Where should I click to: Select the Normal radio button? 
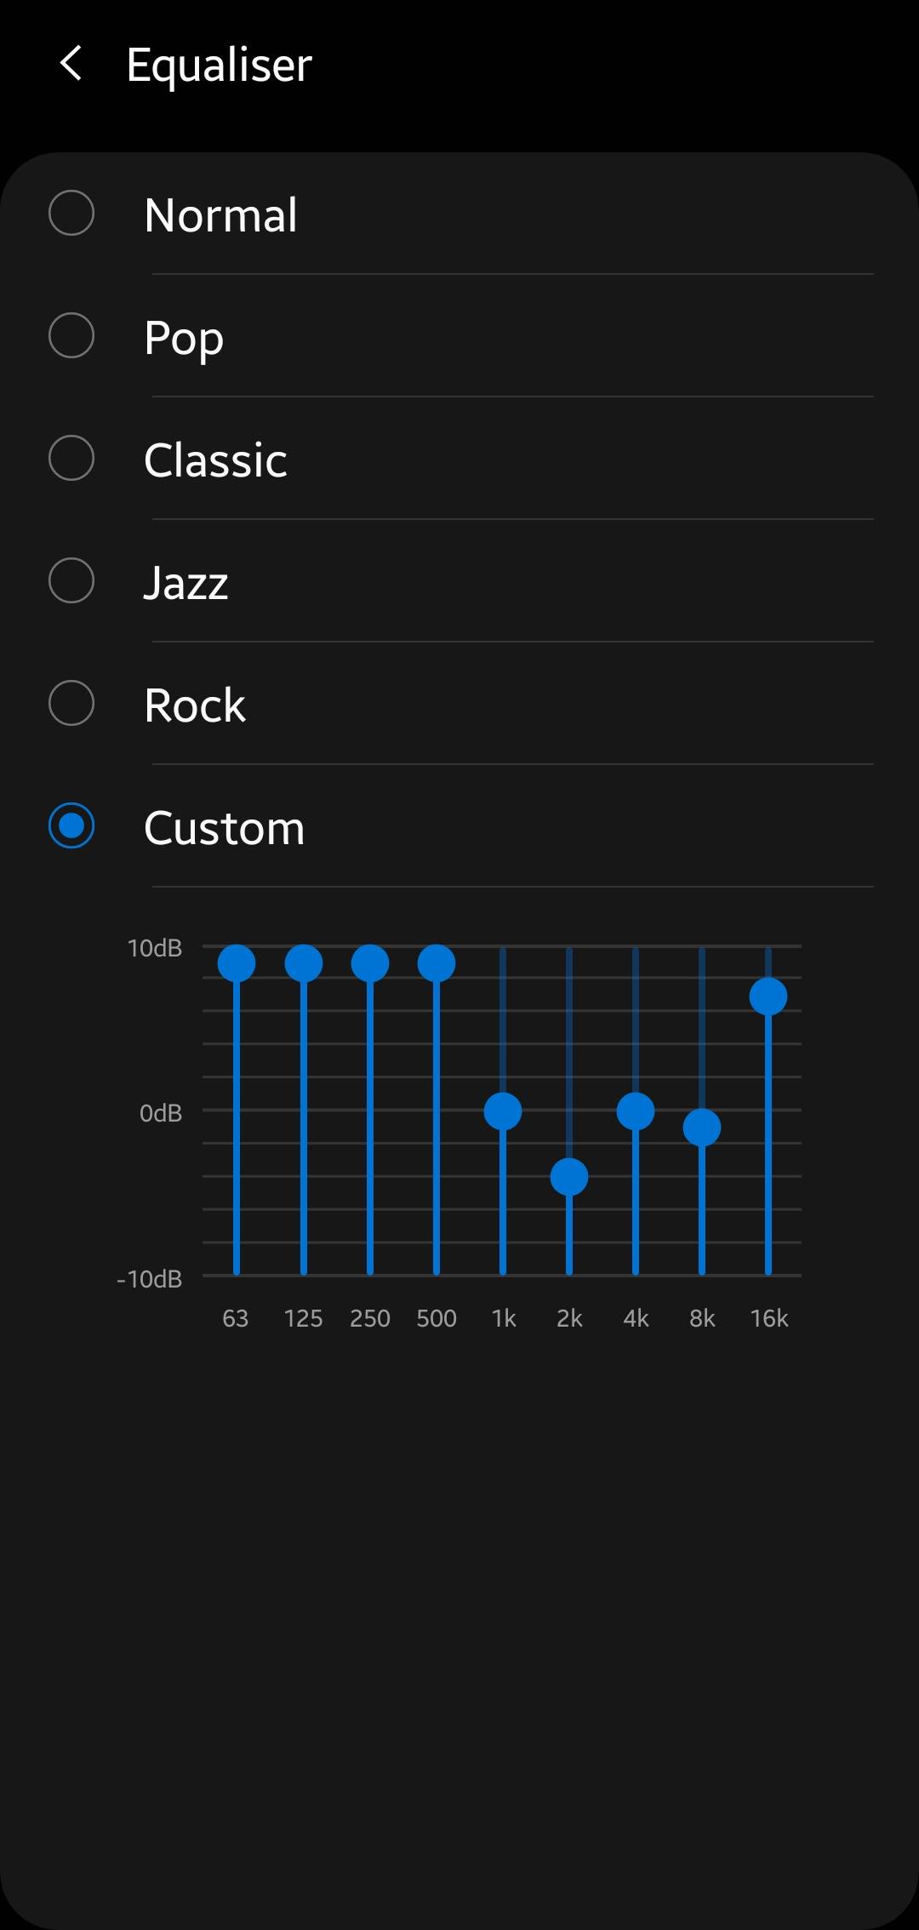(x=71, y=213)
